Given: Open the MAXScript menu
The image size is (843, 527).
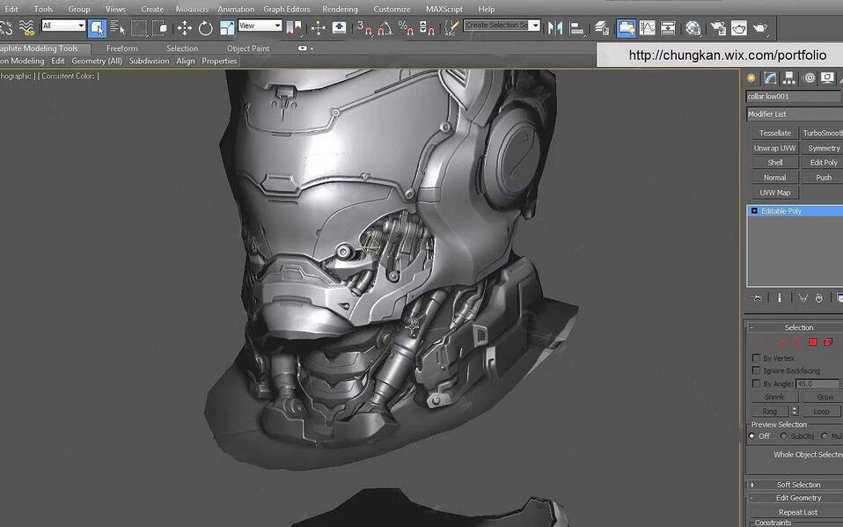Looking at the screenshot, I should [x=444, y=9].
